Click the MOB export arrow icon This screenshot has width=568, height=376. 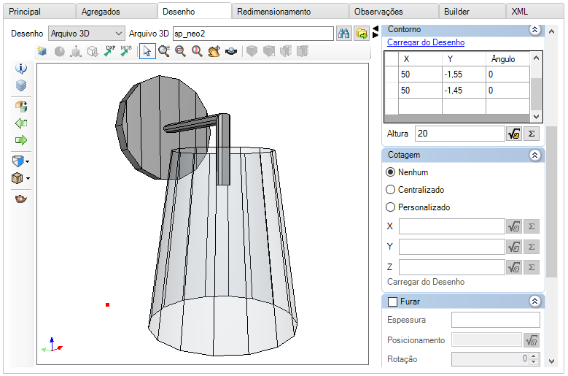coord(126,51)
